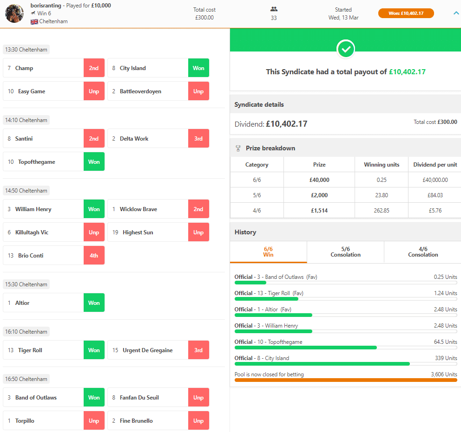Click the borisranting profile avatar
The width and height of the screenshot is (461, 432).
(x=14, y=13)
